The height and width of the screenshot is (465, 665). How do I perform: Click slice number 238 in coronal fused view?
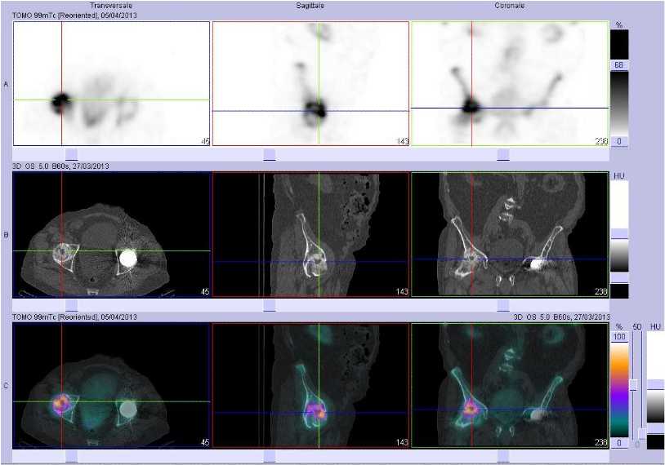point(601,442)
